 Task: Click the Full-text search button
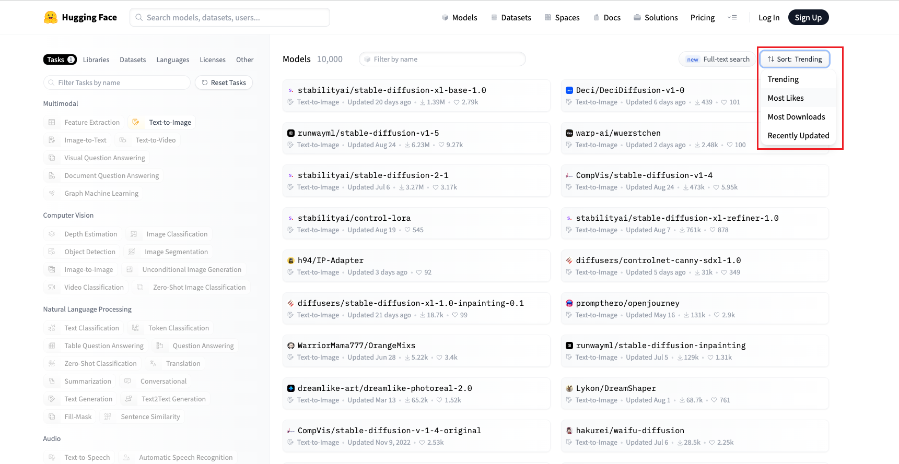[x=718, y=59]
